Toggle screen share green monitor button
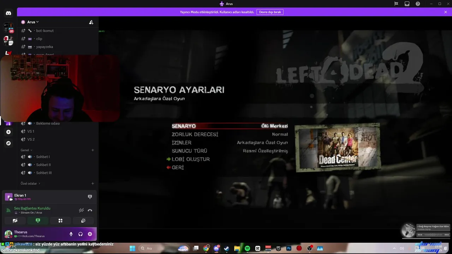 coord(38,220)
